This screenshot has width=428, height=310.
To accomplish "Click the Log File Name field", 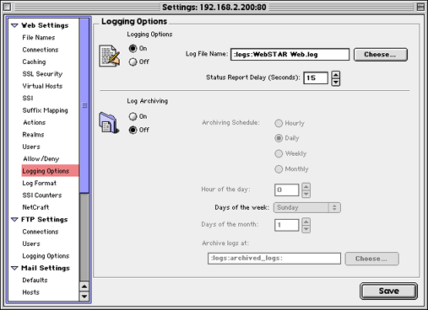I will (x=290, y=55).
